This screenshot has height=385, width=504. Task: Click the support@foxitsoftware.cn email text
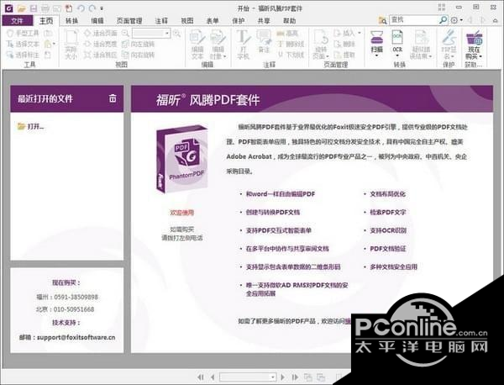click(76, 337)
